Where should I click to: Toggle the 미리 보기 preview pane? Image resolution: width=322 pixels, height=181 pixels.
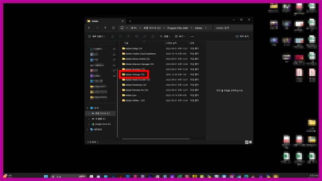point(242,36)
